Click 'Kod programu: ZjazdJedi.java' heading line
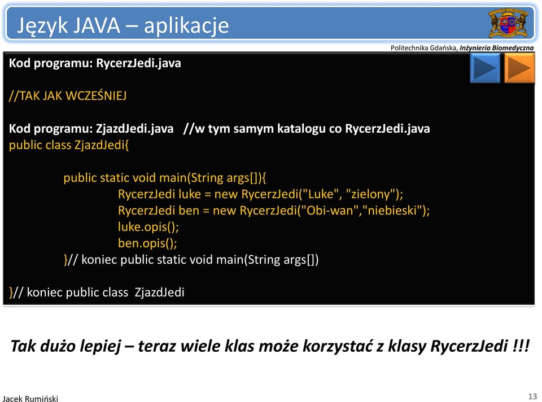This screenshot has width=542, height=402. click(x=219, y=129)
